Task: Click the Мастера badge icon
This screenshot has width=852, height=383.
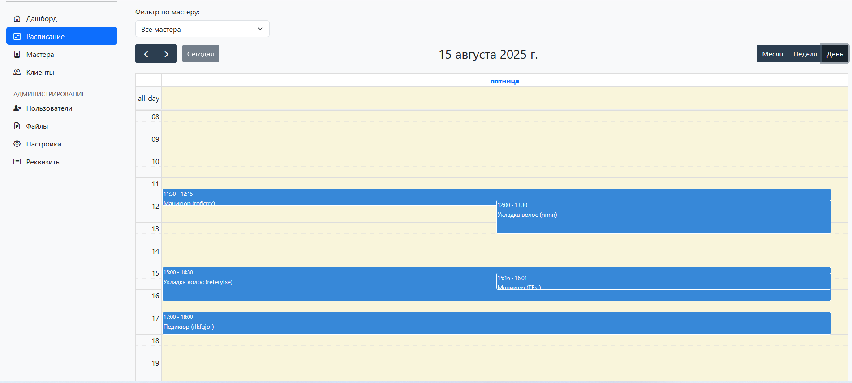Action: coord(17,54)
